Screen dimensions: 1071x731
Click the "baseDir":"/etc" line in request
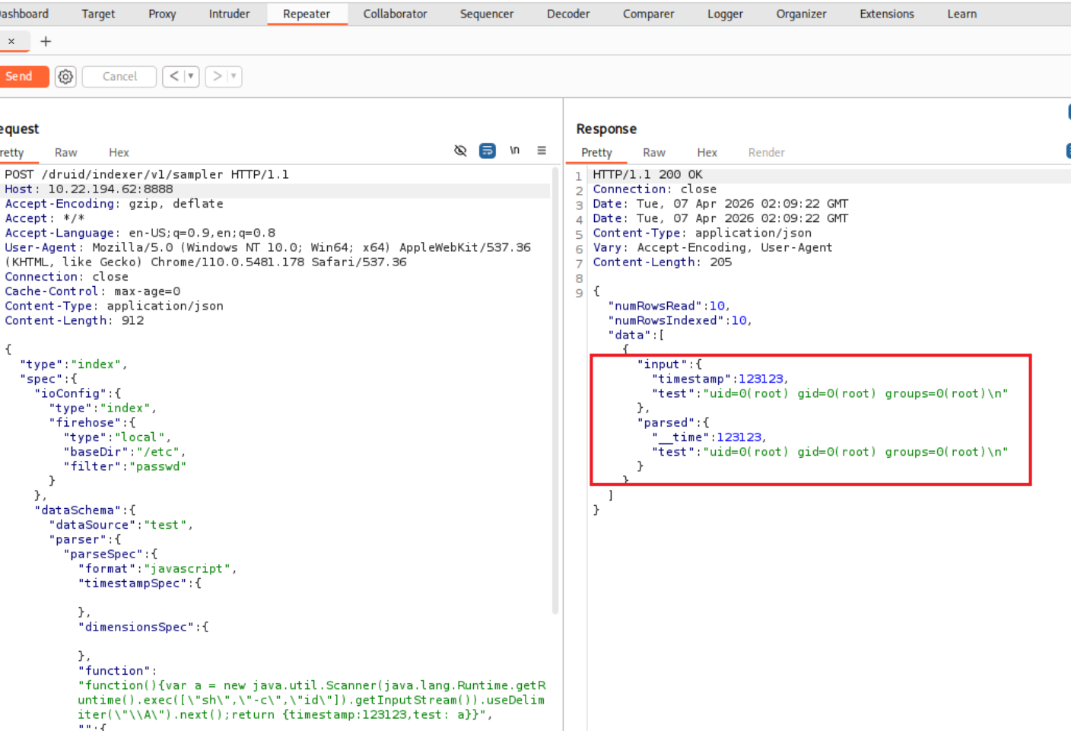pyautogui.click(x=125, y=452)
